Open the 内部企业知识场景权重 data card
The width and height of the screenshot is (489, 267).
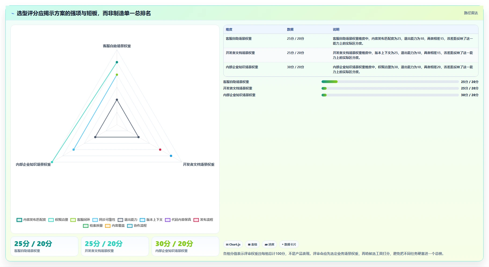click(x=185, y=246)
